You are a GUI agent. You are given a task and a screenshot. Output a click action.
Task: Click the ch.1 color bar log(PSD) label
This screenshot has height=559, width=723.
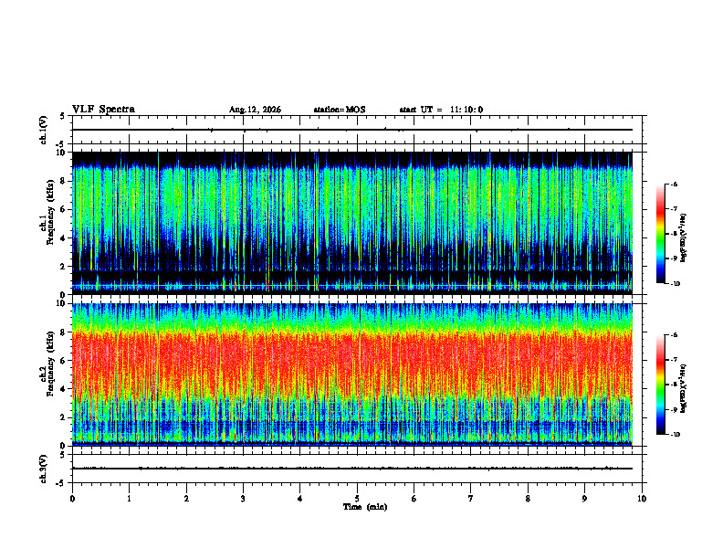(684, 237)
